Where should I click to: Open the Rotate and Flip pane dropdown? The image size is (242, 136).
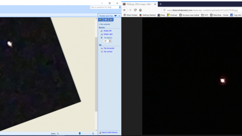116,16
